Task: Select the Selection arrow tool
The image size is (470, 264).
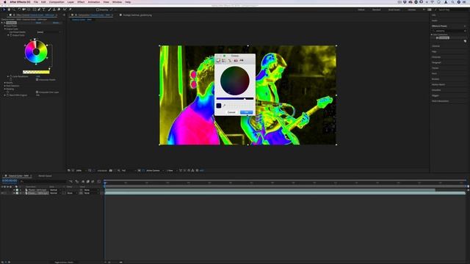Action: (4, 10)
